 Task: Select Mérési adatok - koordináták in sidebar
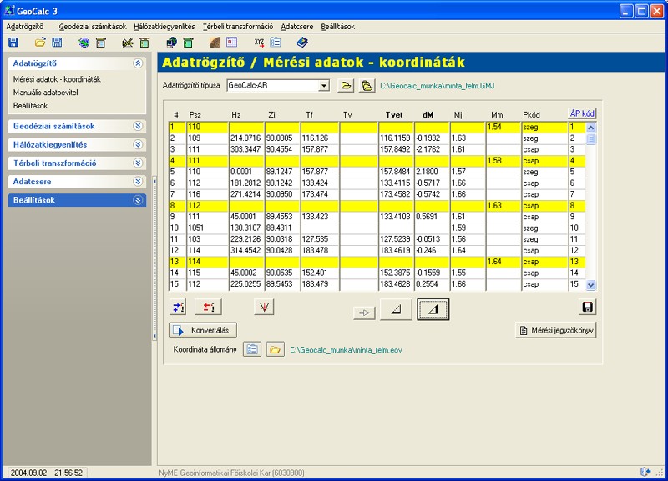point(57,79)
